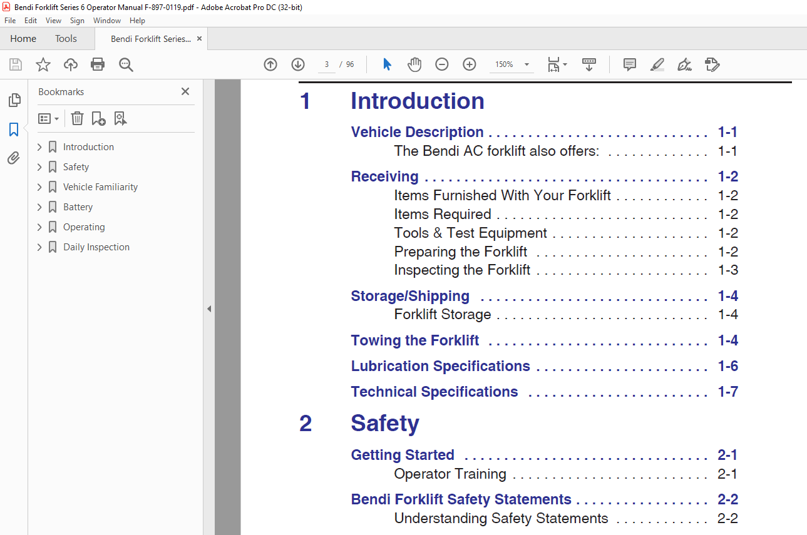Click the Request signatures icon
The height and width of the screenshot is (535, 807).
pos(712,64)
